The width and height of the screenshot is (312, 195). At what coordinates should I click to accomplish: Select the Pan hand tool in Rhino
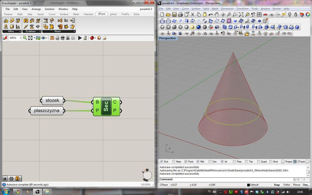tap(217, 15)
